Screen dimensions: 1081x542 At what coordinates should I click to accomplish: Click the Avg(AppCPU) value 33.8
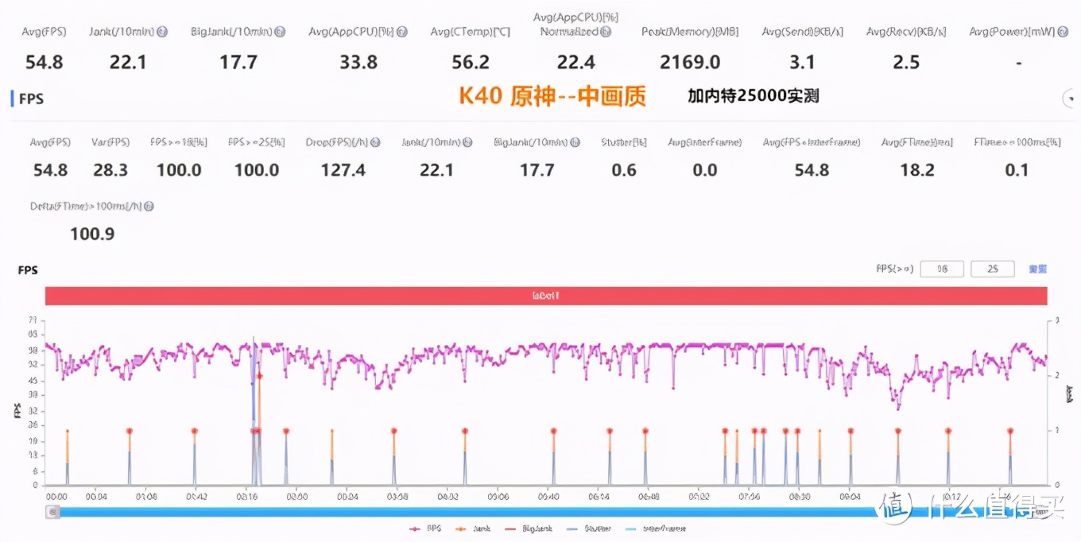pos(358,62)
